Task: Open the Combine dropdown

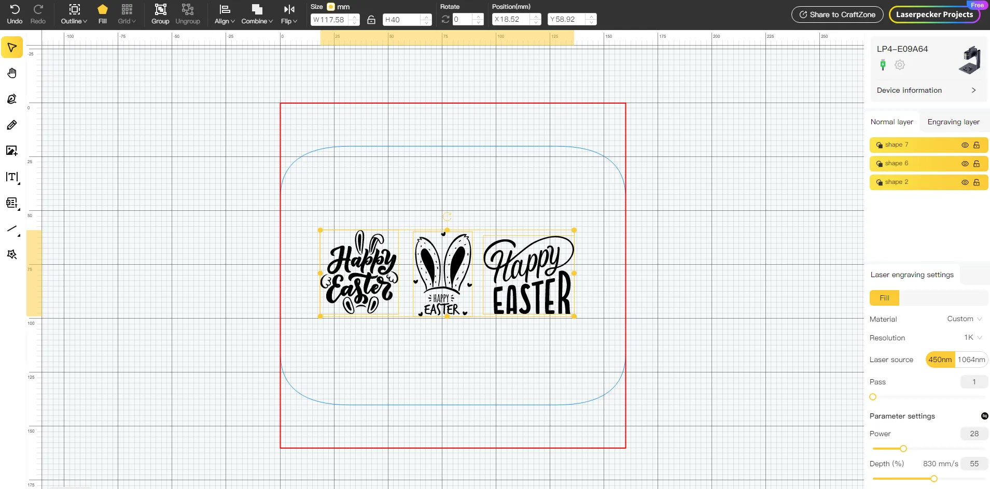Action: (x=257, y=15)
